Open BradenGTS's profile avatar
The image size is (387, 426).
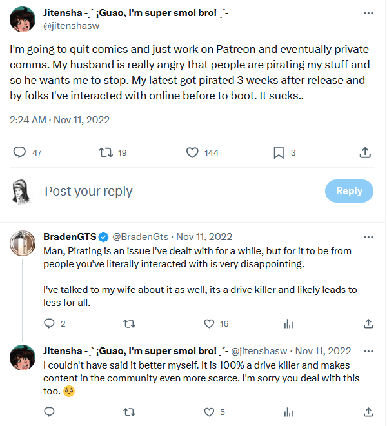23,242
